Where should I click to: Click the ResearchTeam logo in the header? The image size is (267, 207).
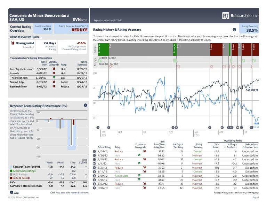pos(241,16)
